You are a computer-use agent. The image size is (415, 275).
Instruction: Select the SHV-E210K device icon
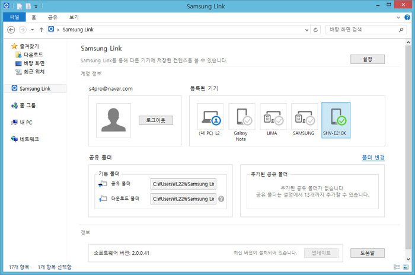(x=336, y=120)
